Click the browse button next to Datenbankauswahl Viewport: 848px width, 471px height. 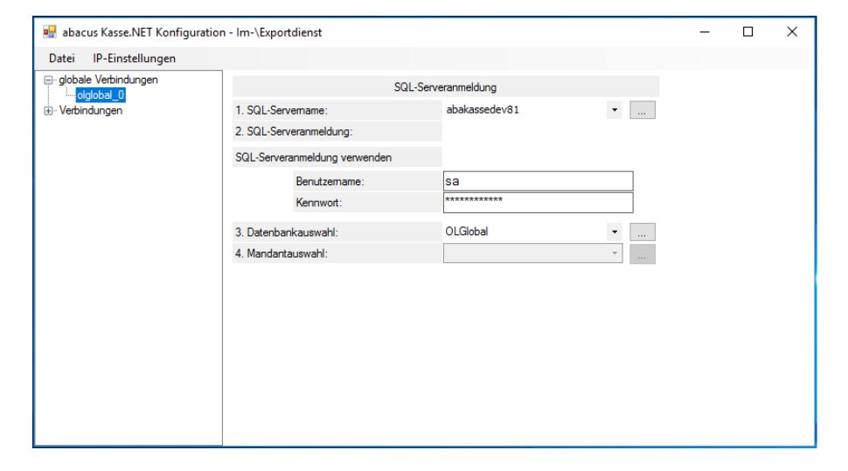point(643,232)
